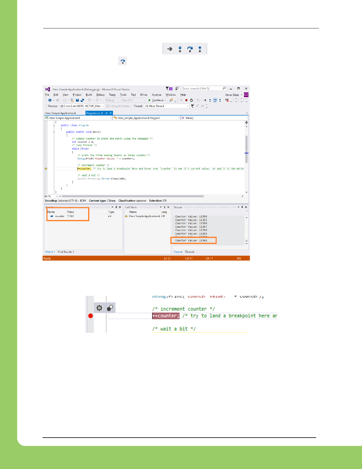Open the Analyze menu
The height and width of the screenshot is (469, 362).
(x=157, y=95)
